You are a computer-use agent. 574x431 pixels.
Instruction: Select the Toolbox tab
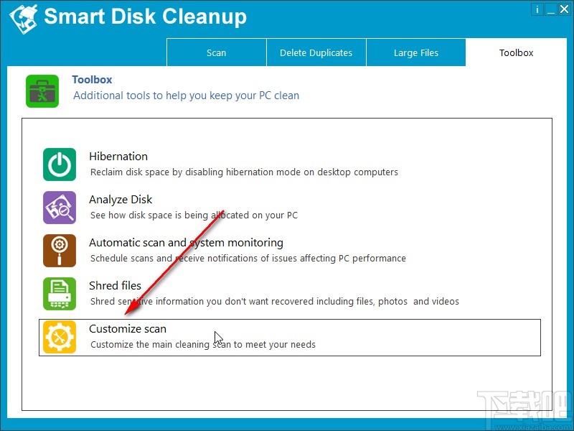pos(516,52)
